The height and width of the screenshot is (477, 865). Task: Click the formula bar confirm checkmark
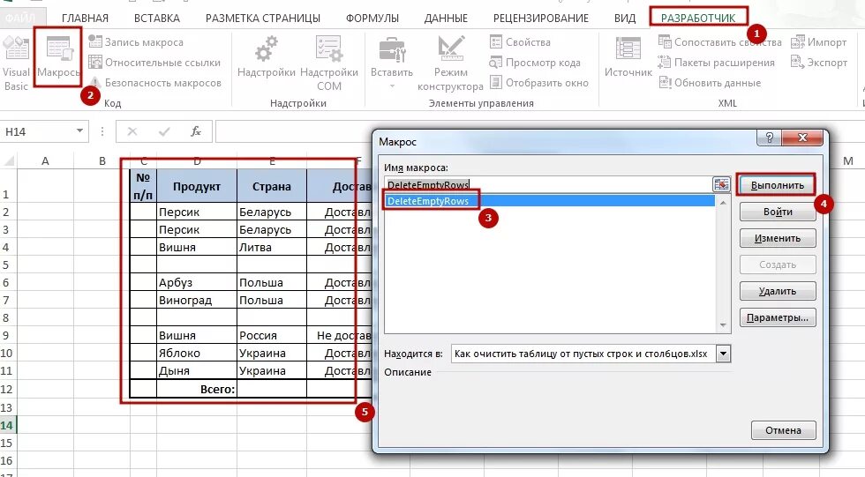click(164, 131)
